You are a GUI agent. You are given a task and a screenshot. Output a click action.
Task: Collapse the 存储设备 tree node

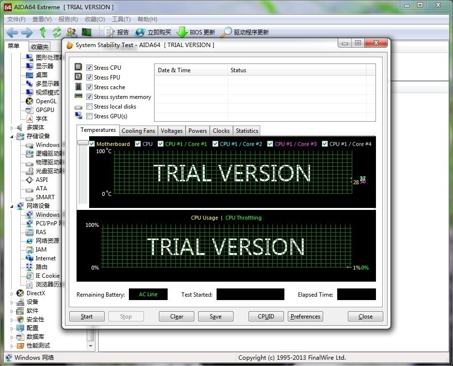point(13,136)
